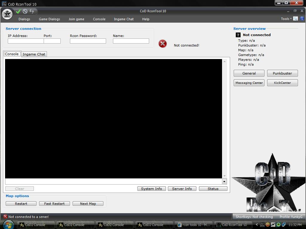The image size is (306, 229).
Task: Switch to the Ingame Chat tab
Action: 34,54
